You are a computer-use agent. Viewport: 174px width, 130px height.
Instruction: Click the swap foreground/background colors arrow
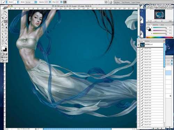click(x=6, y=47)
